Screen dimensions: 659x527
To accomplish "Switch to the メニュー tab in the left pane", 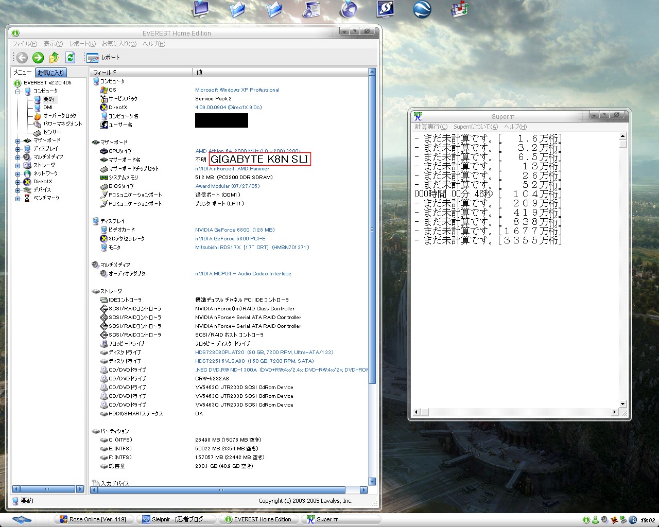I will [x=23, y=73].
